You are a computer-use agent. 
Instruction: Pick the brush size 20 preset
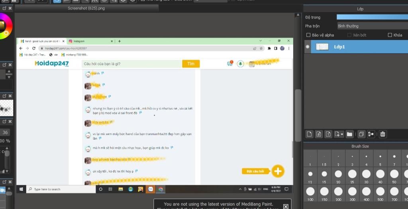[x=338, y=176]
